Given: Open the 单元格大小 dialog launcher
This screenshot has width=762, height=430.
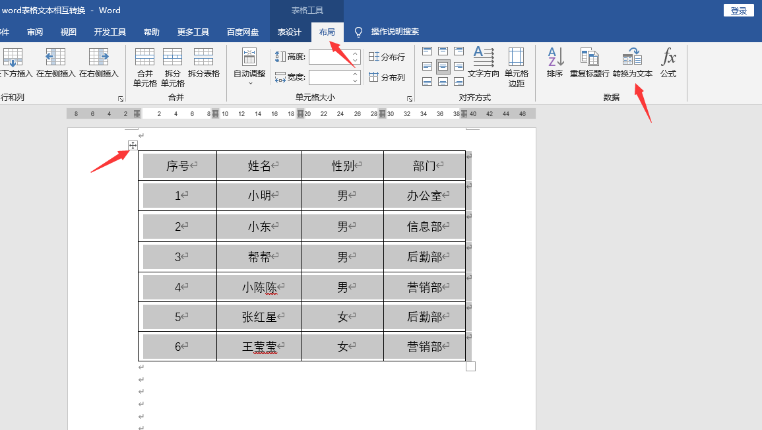Looking at the screenshot, I should [410, 99].
